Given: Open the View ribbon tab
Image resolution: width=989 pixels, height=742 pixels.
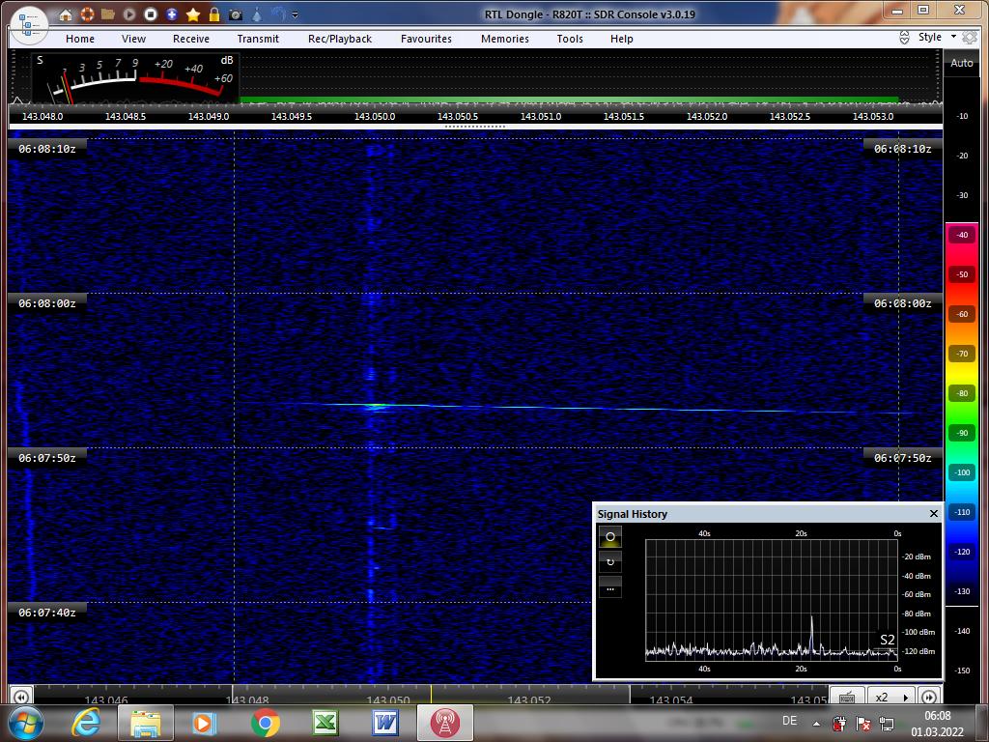Looking at the screenshot, I should 133,39.
